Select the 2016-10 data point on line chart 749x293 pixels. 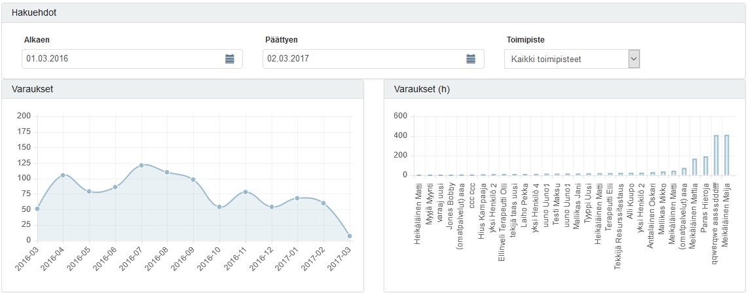(219, 207)
